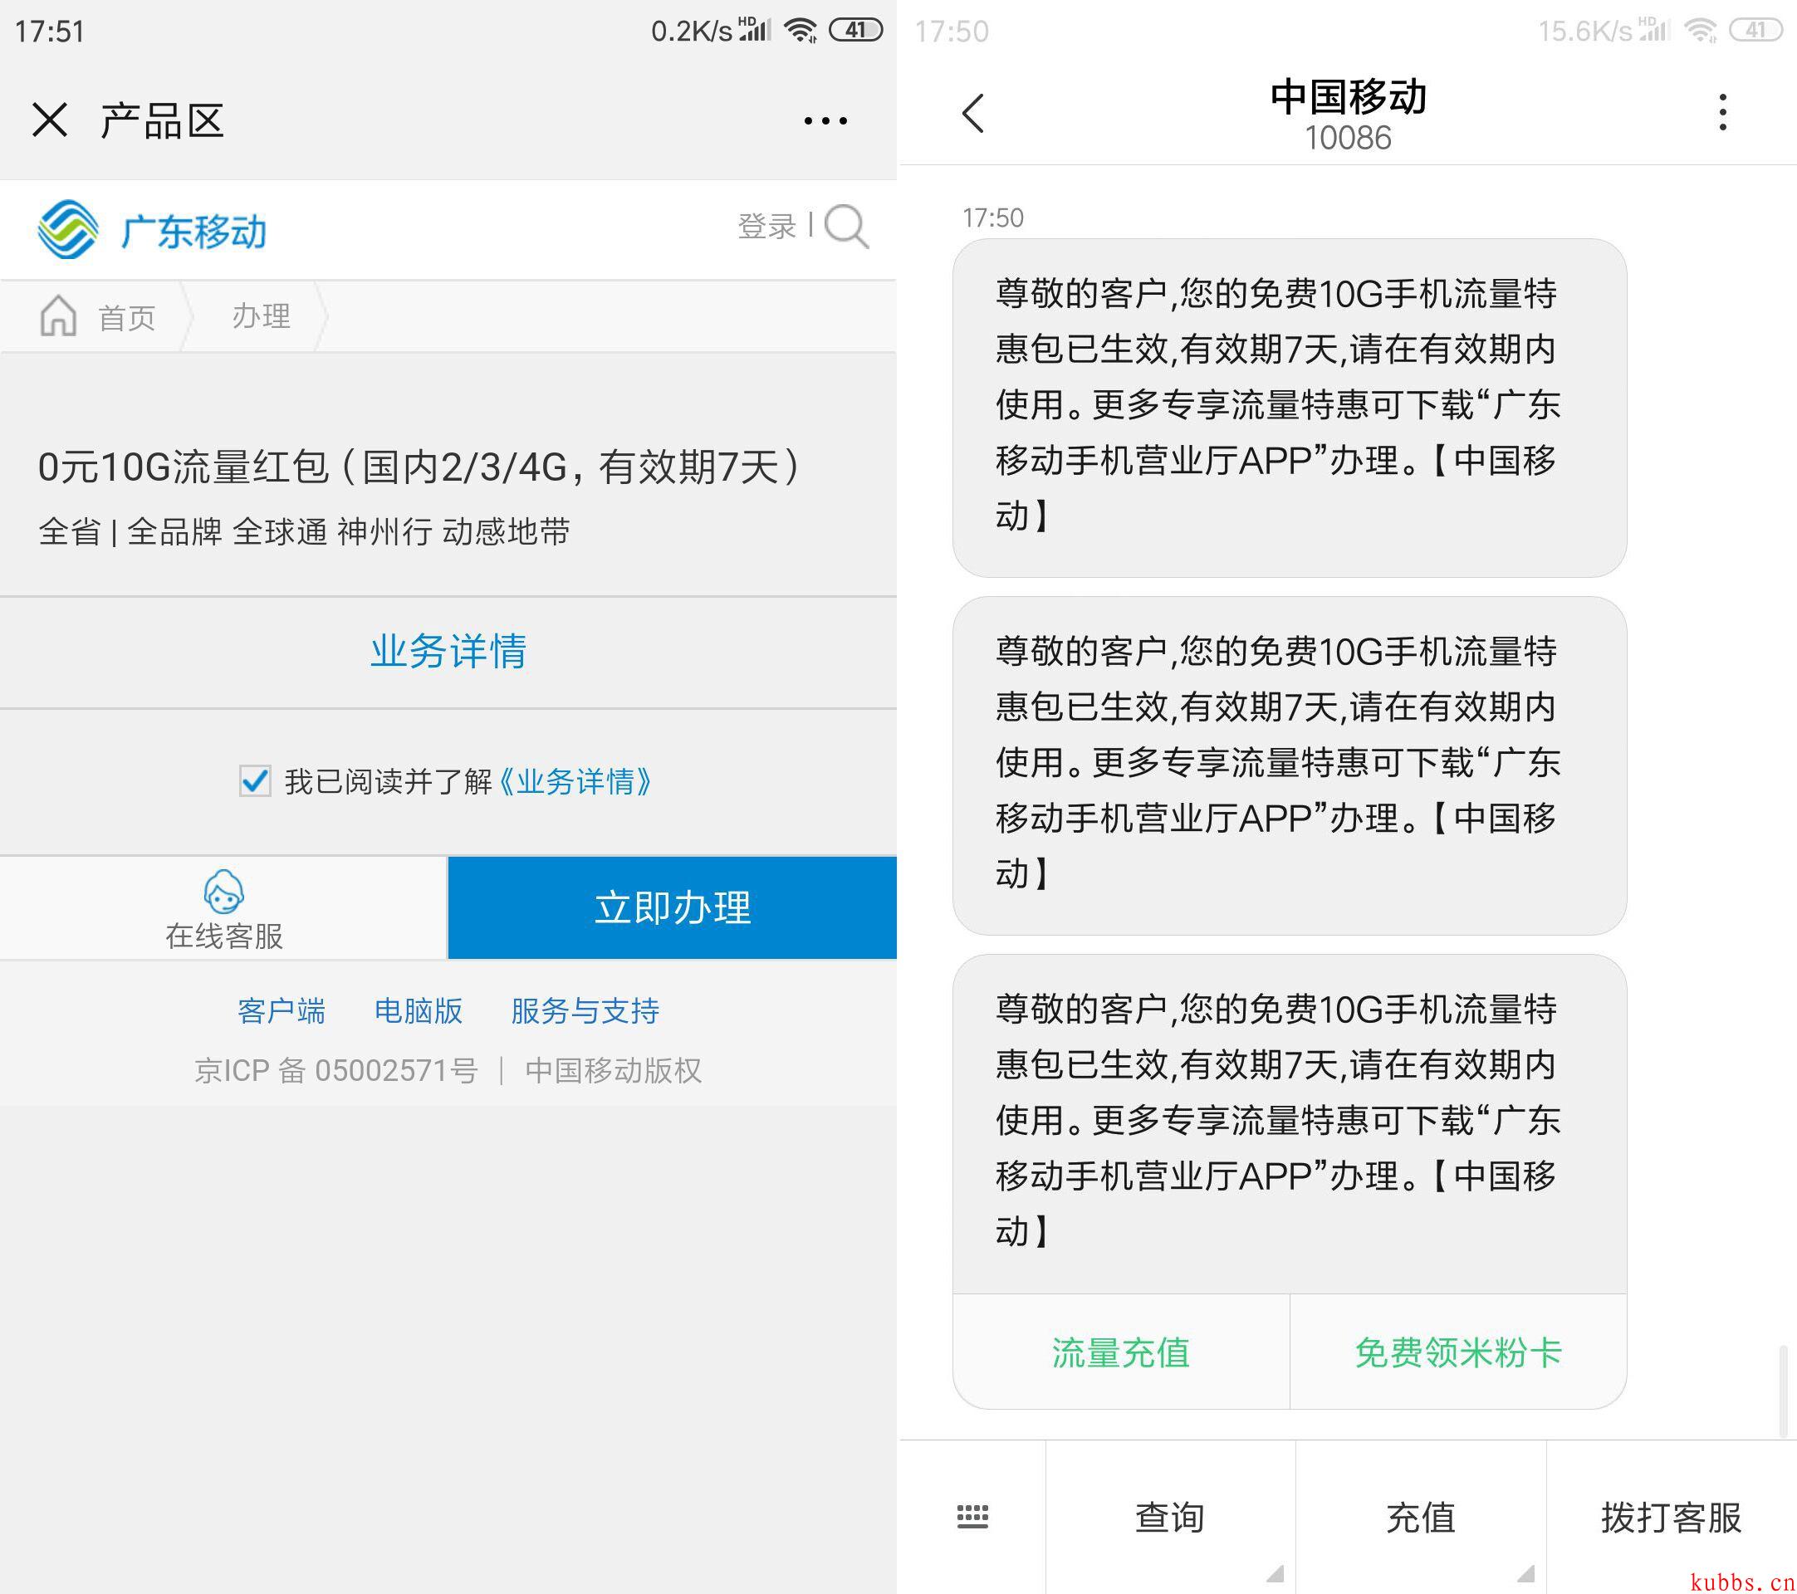This screenshot has height=1594, width=1797.
Task: Tap Wi-Fi icon in left status bar
Action: (801, 31)
